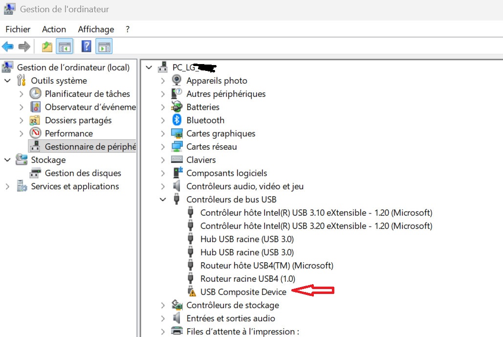Click the gray Forward arrow toolbar icon
503x337 pixels.
[x=24, y=47]
